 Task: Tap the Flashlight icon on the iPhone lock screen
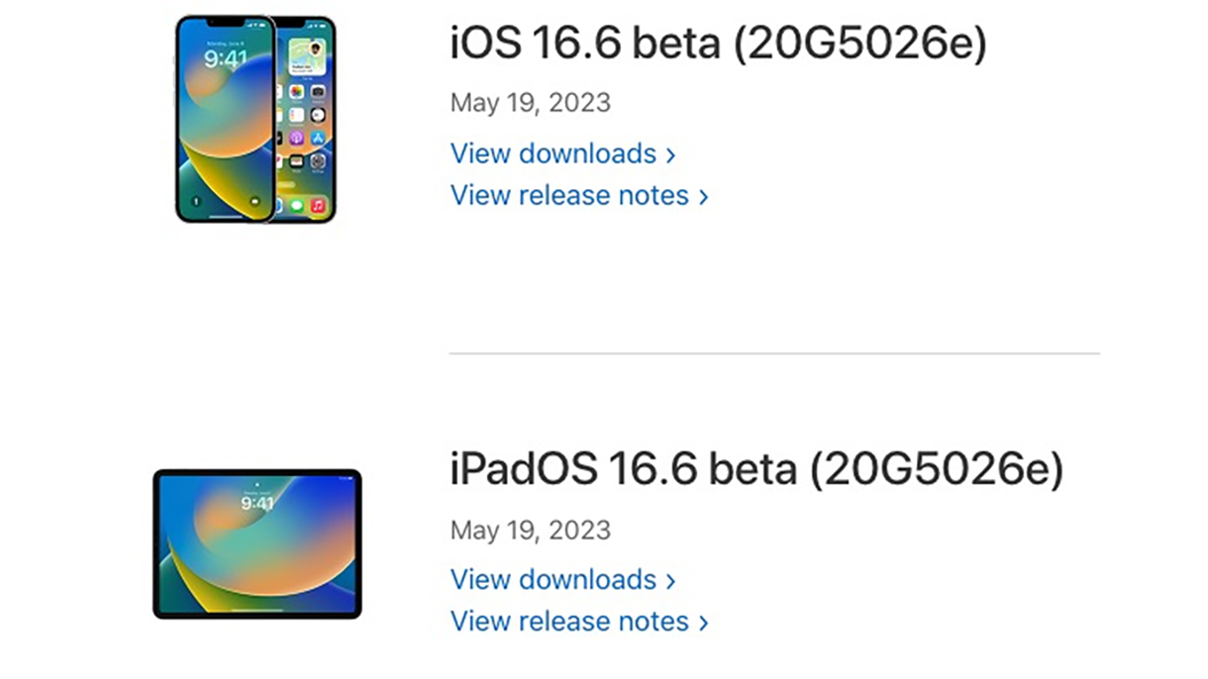(196, 201)
